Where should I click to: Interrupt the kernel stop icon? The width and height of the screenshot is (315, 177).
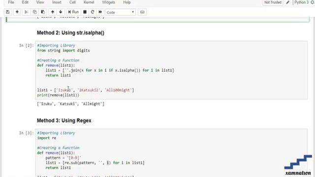(85, 12)
